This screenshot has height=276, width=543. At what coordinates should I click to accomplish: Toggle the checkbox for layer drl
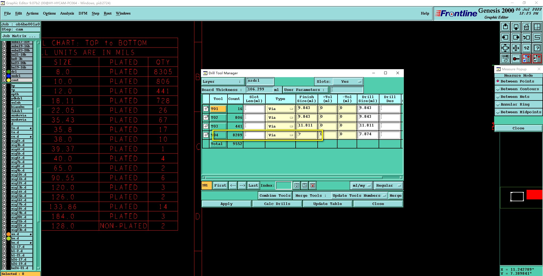[x=4, y=72]
